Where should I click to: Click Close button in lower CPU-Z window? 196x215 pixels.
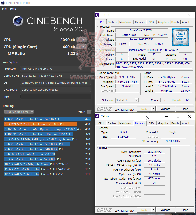185,210
